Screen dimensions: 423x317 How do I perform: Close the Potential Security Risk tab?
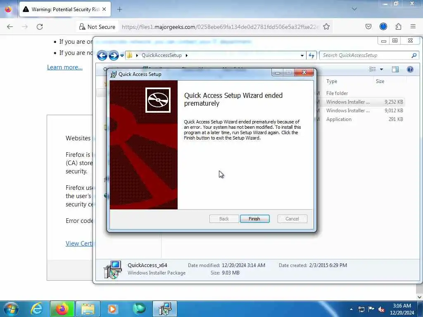coord(104,9)
